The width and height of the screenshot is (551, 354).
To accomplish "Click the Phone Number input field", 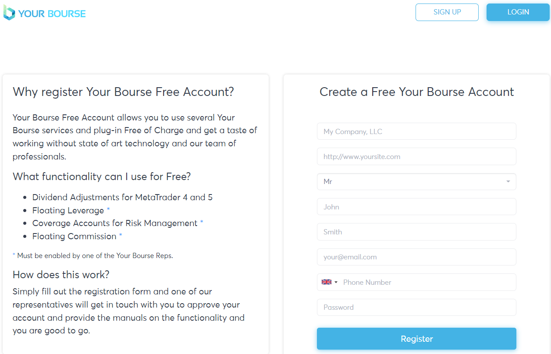I will [x=428, y=282].
